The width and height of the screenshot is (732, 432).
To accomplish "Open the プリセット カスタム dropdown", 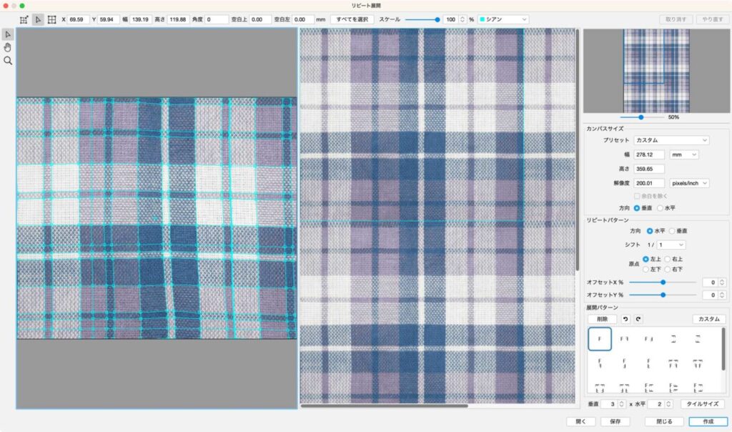I will [671, 140].
